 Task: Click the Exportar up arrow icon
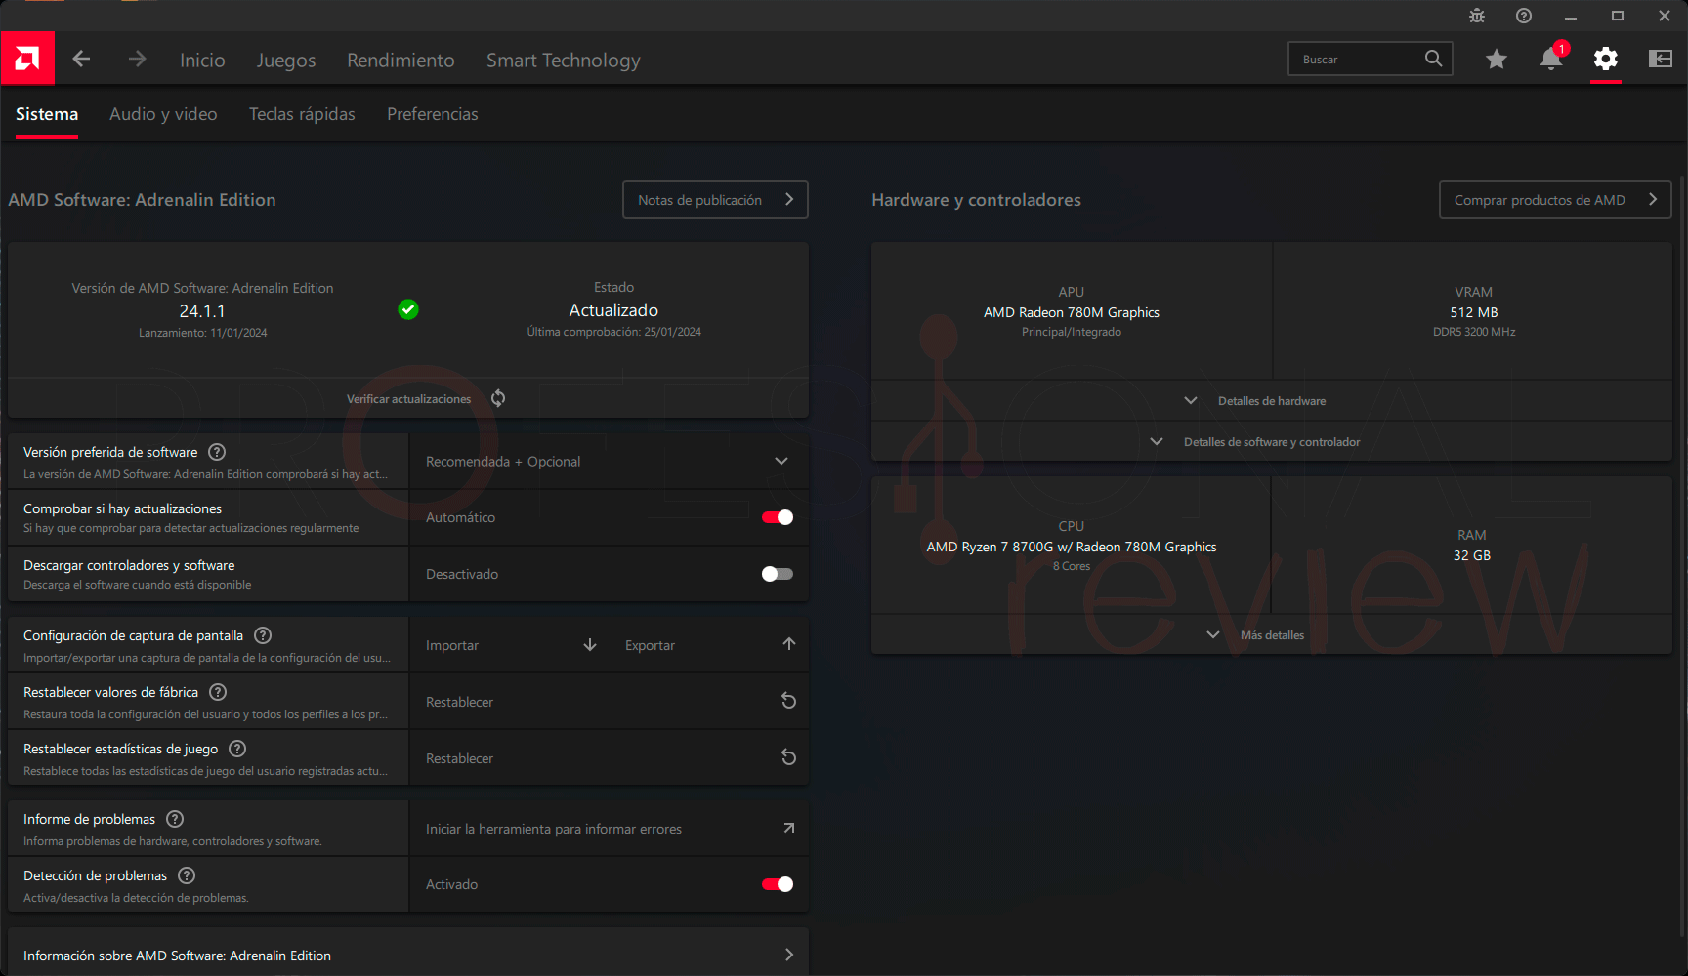click(x=789, y=644)
